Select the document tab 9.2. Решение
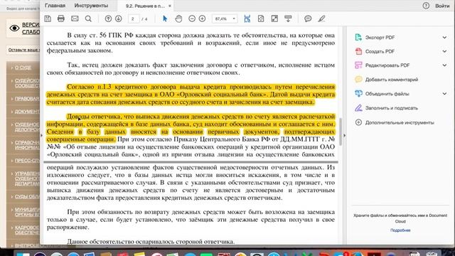This screenshot has width=455, height=256. [x=145, y=6]
